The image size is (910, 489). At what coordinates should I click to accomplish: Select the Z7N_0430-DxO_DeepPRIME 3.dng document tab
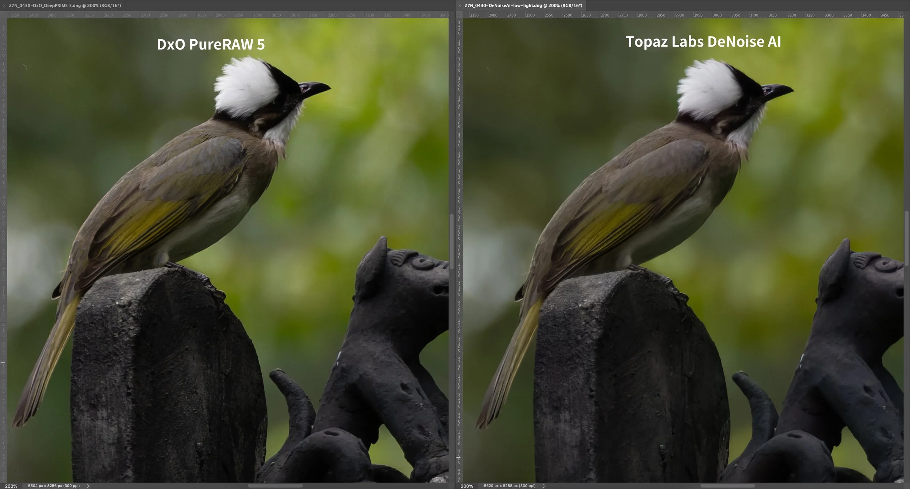pos(65,5)
